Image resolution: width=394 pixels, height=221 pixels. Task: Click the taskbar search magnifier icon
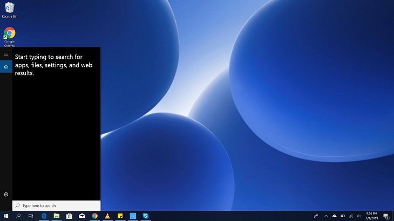pyautogui.click(x=18, y=216)
